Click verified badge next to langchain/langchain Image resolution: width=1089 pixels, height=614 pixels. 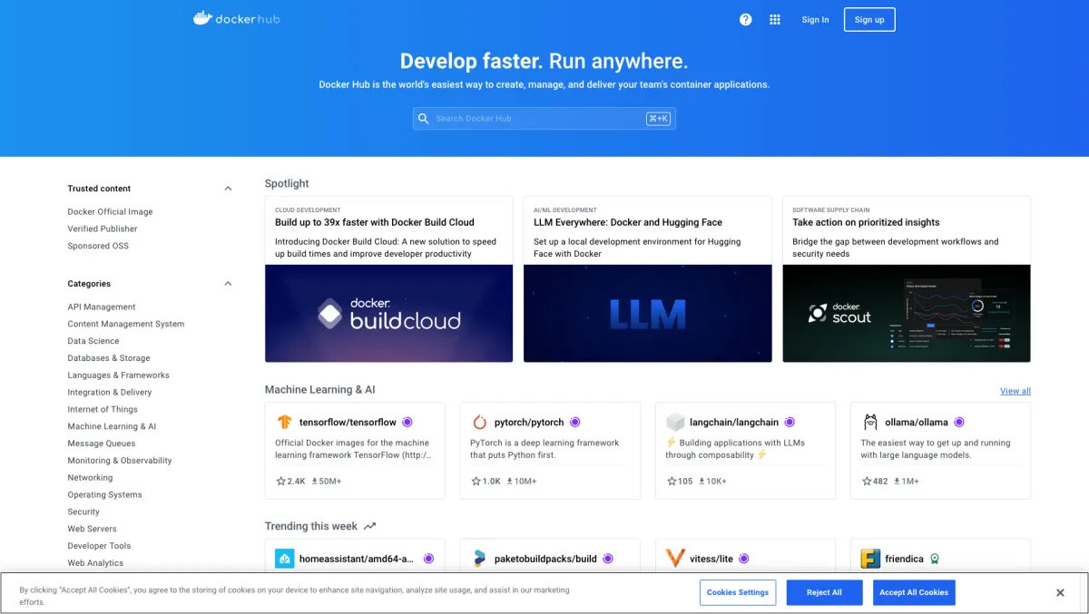[x=790, y=423]
